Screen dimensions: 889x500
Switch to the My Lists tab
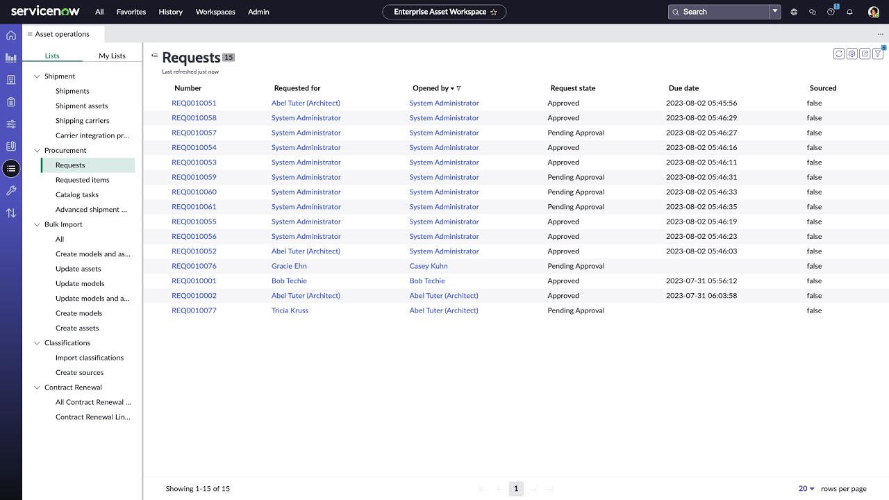[x=112, y=56]
